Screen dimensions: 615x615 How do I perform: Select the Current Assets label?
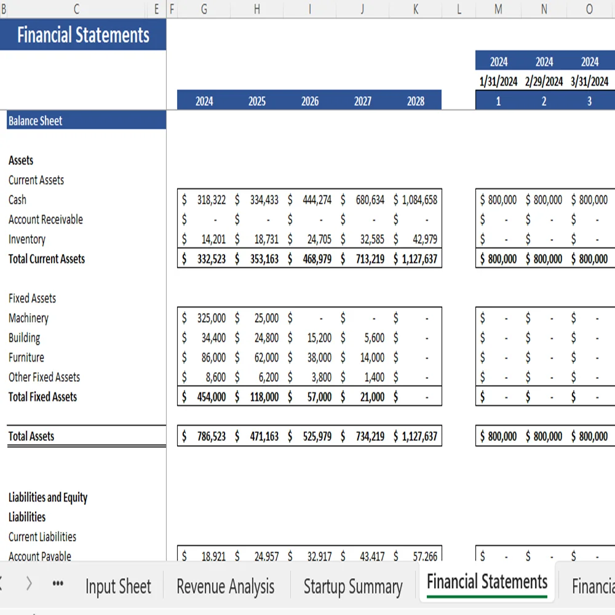click(36, 180)
